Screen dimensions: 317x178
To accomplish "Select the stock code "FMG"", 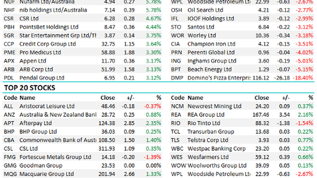I will [10, 158].
